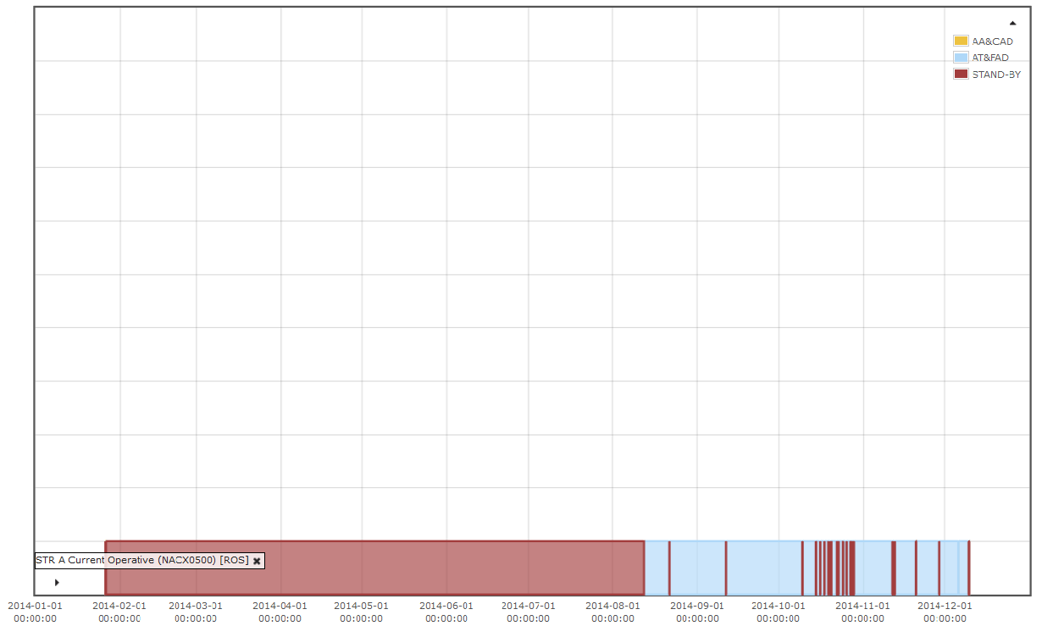Click the 2014-06-01 axis date label

pos(446,612)
